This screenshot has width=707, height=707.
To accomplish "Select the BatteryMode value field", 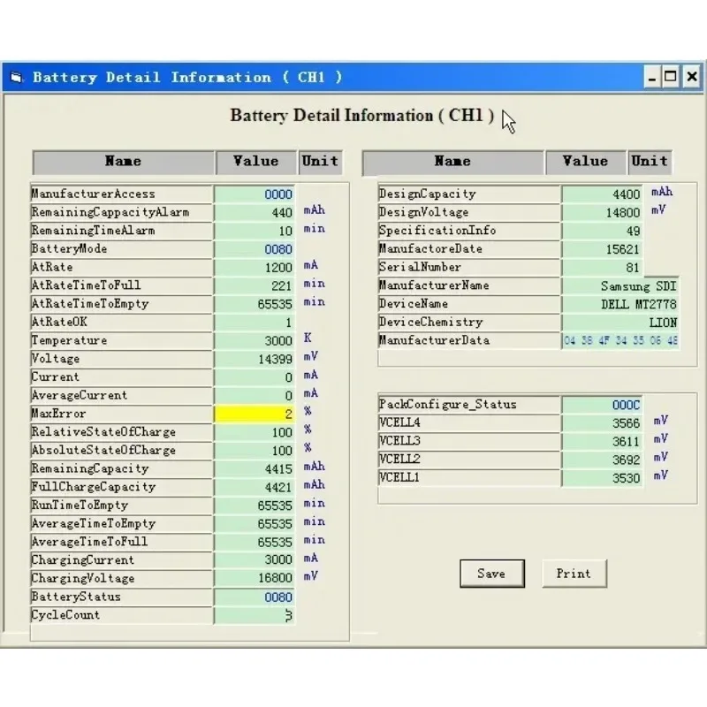I will [255, 249].
